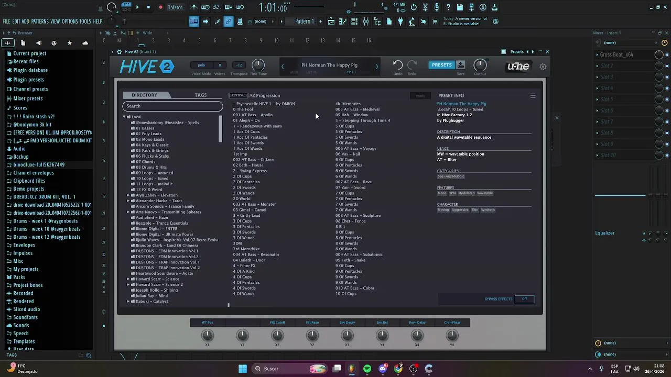The height and width of the screenshot is (377, 671).
Task: Select preset 5 - Stepping Through Time 4
Action: tap(363, 120)
